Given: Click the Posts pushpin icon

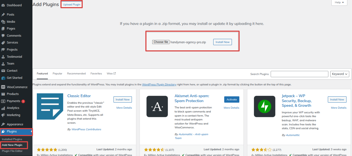Looking at the screenshot, I should pos(3,15).
